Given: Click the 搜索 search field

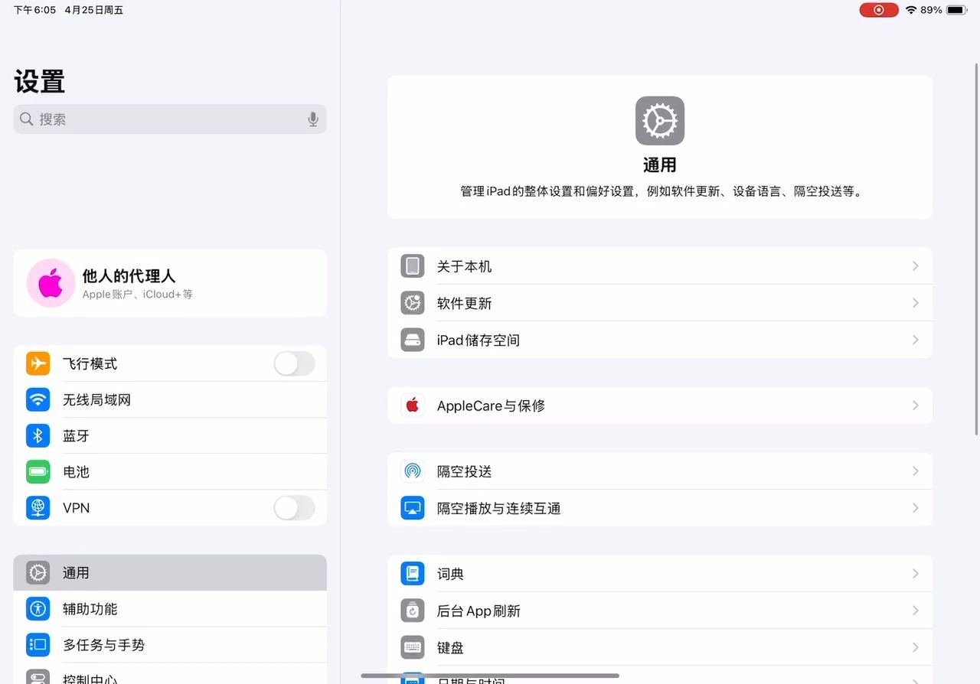Looking at the screenshot, I should (x=161, y=119).
